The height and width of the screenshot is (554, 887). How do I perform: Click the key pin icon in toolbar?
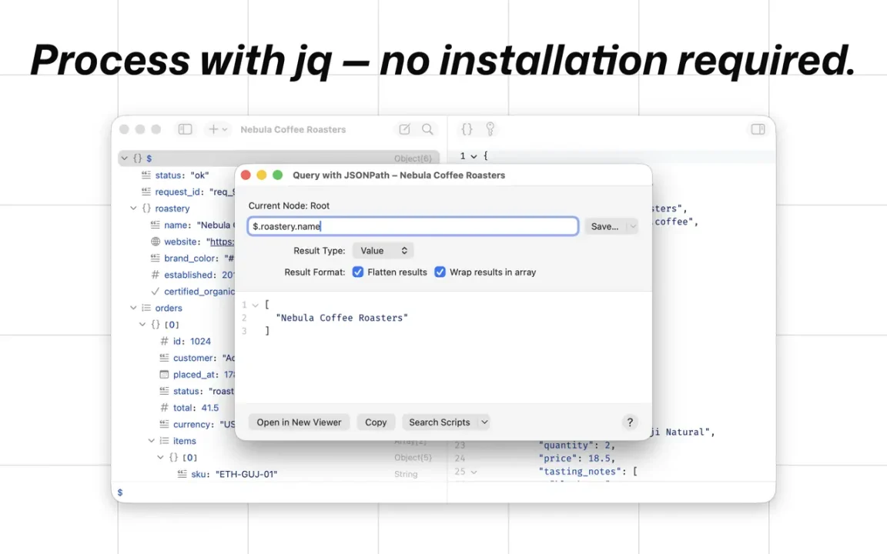490,129
